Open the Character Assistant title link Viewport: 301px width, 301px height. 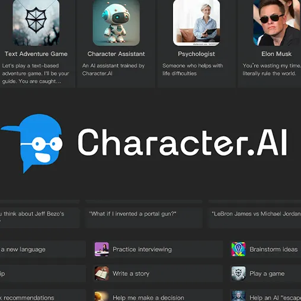tap(116, 54)
